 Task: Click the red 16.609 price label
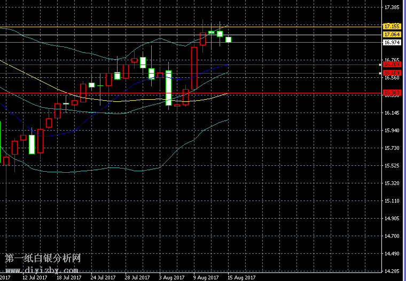(x=392, y=73)
